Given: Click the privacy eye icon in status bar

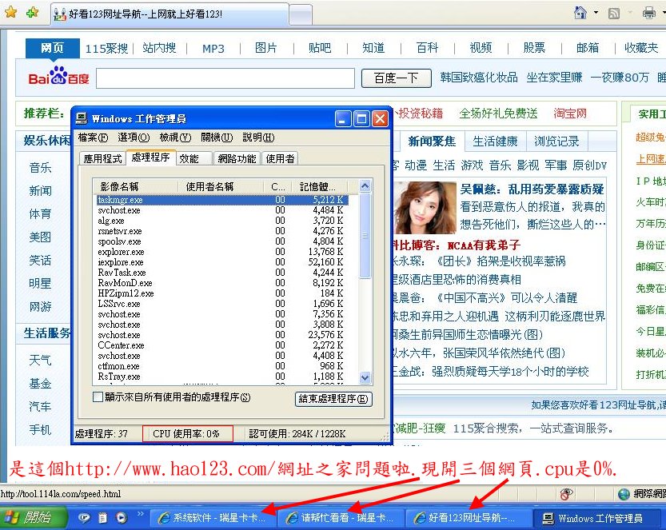Looking at the screenshot, I should (566, 494).
